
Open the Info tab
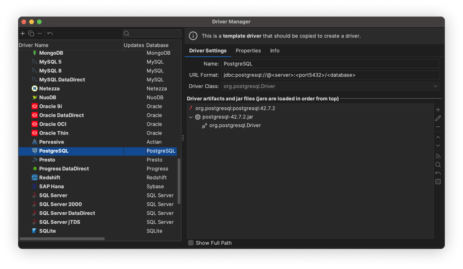click(275, 51)
